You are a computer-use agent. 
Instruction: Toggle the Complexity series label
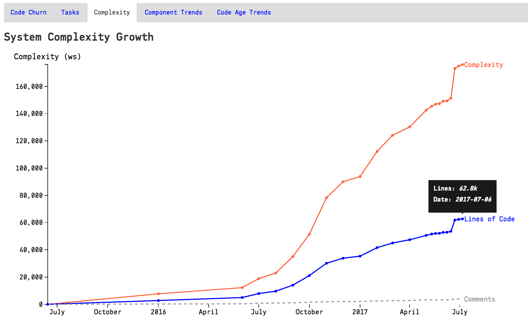[x=483, y=65]
